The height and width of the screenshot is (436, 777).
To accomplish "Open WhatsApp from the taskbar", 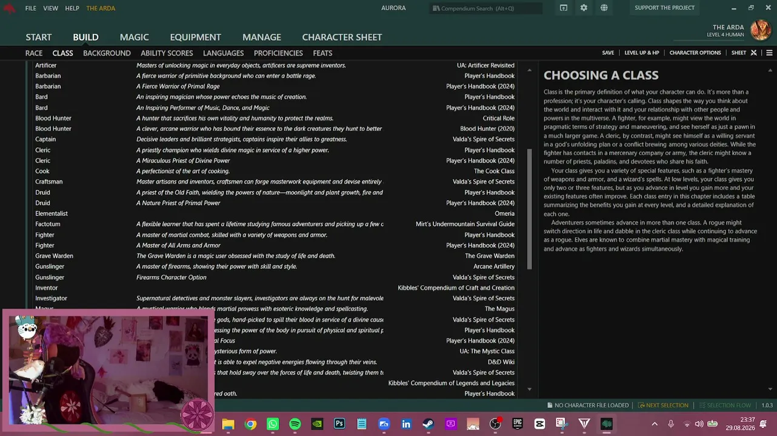I will coord(273,424).
